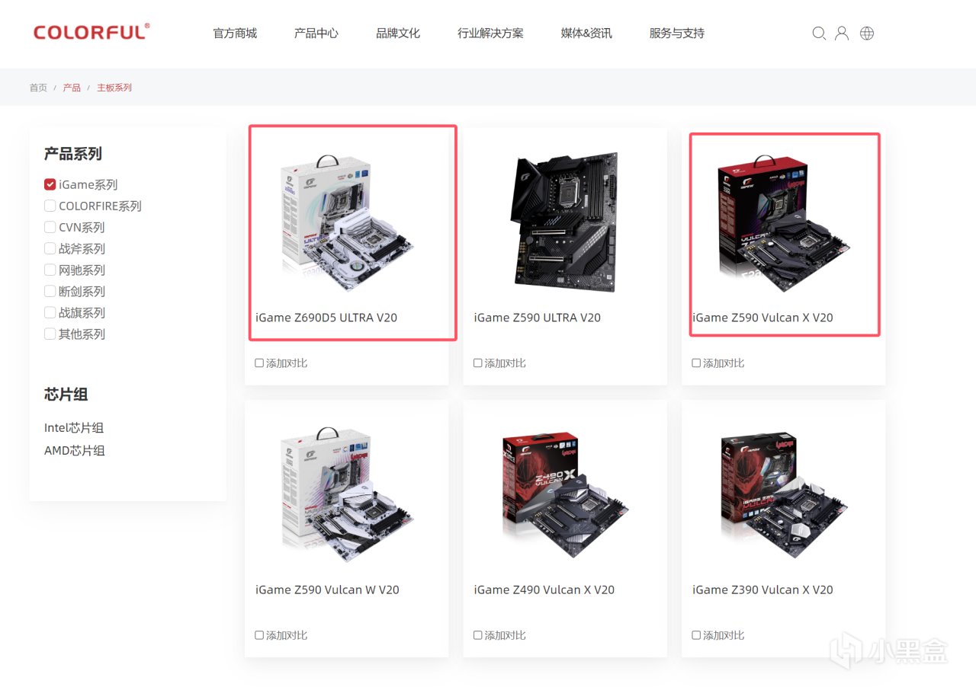This screenshot has height=687, width=976.
Task: Open the 官方商城 menu item
Action: (235, 34)
